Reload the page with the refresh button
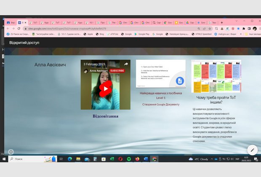The height and width of the screenshot is (177, 261). [19, 28]
